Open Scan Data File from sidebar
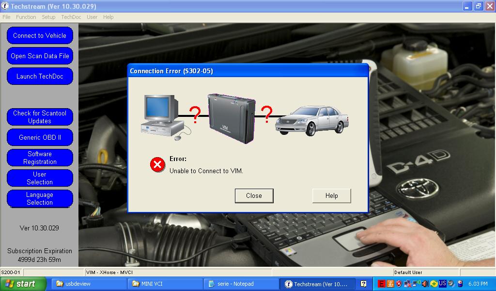 (40, 56)
